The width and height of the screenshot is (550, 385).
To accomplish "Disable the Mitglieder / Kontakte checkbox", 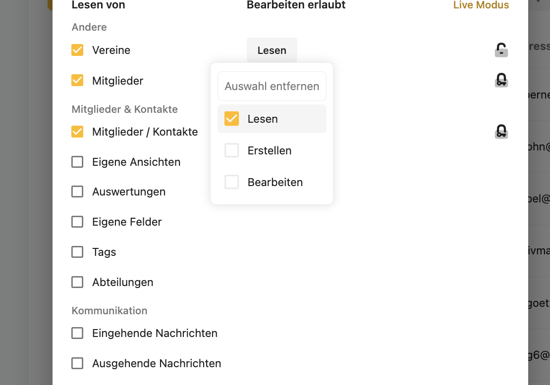I will coord(77,132).
